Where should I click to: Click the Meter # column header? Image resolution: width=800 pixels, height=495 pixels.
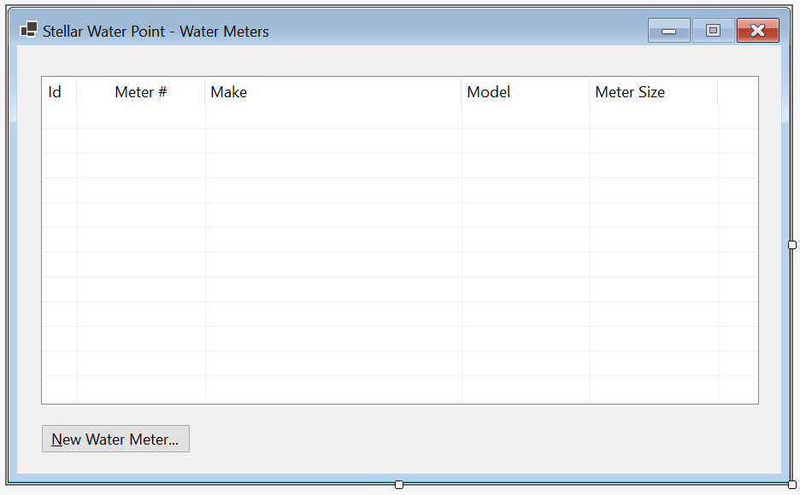[x=141, y=91]
